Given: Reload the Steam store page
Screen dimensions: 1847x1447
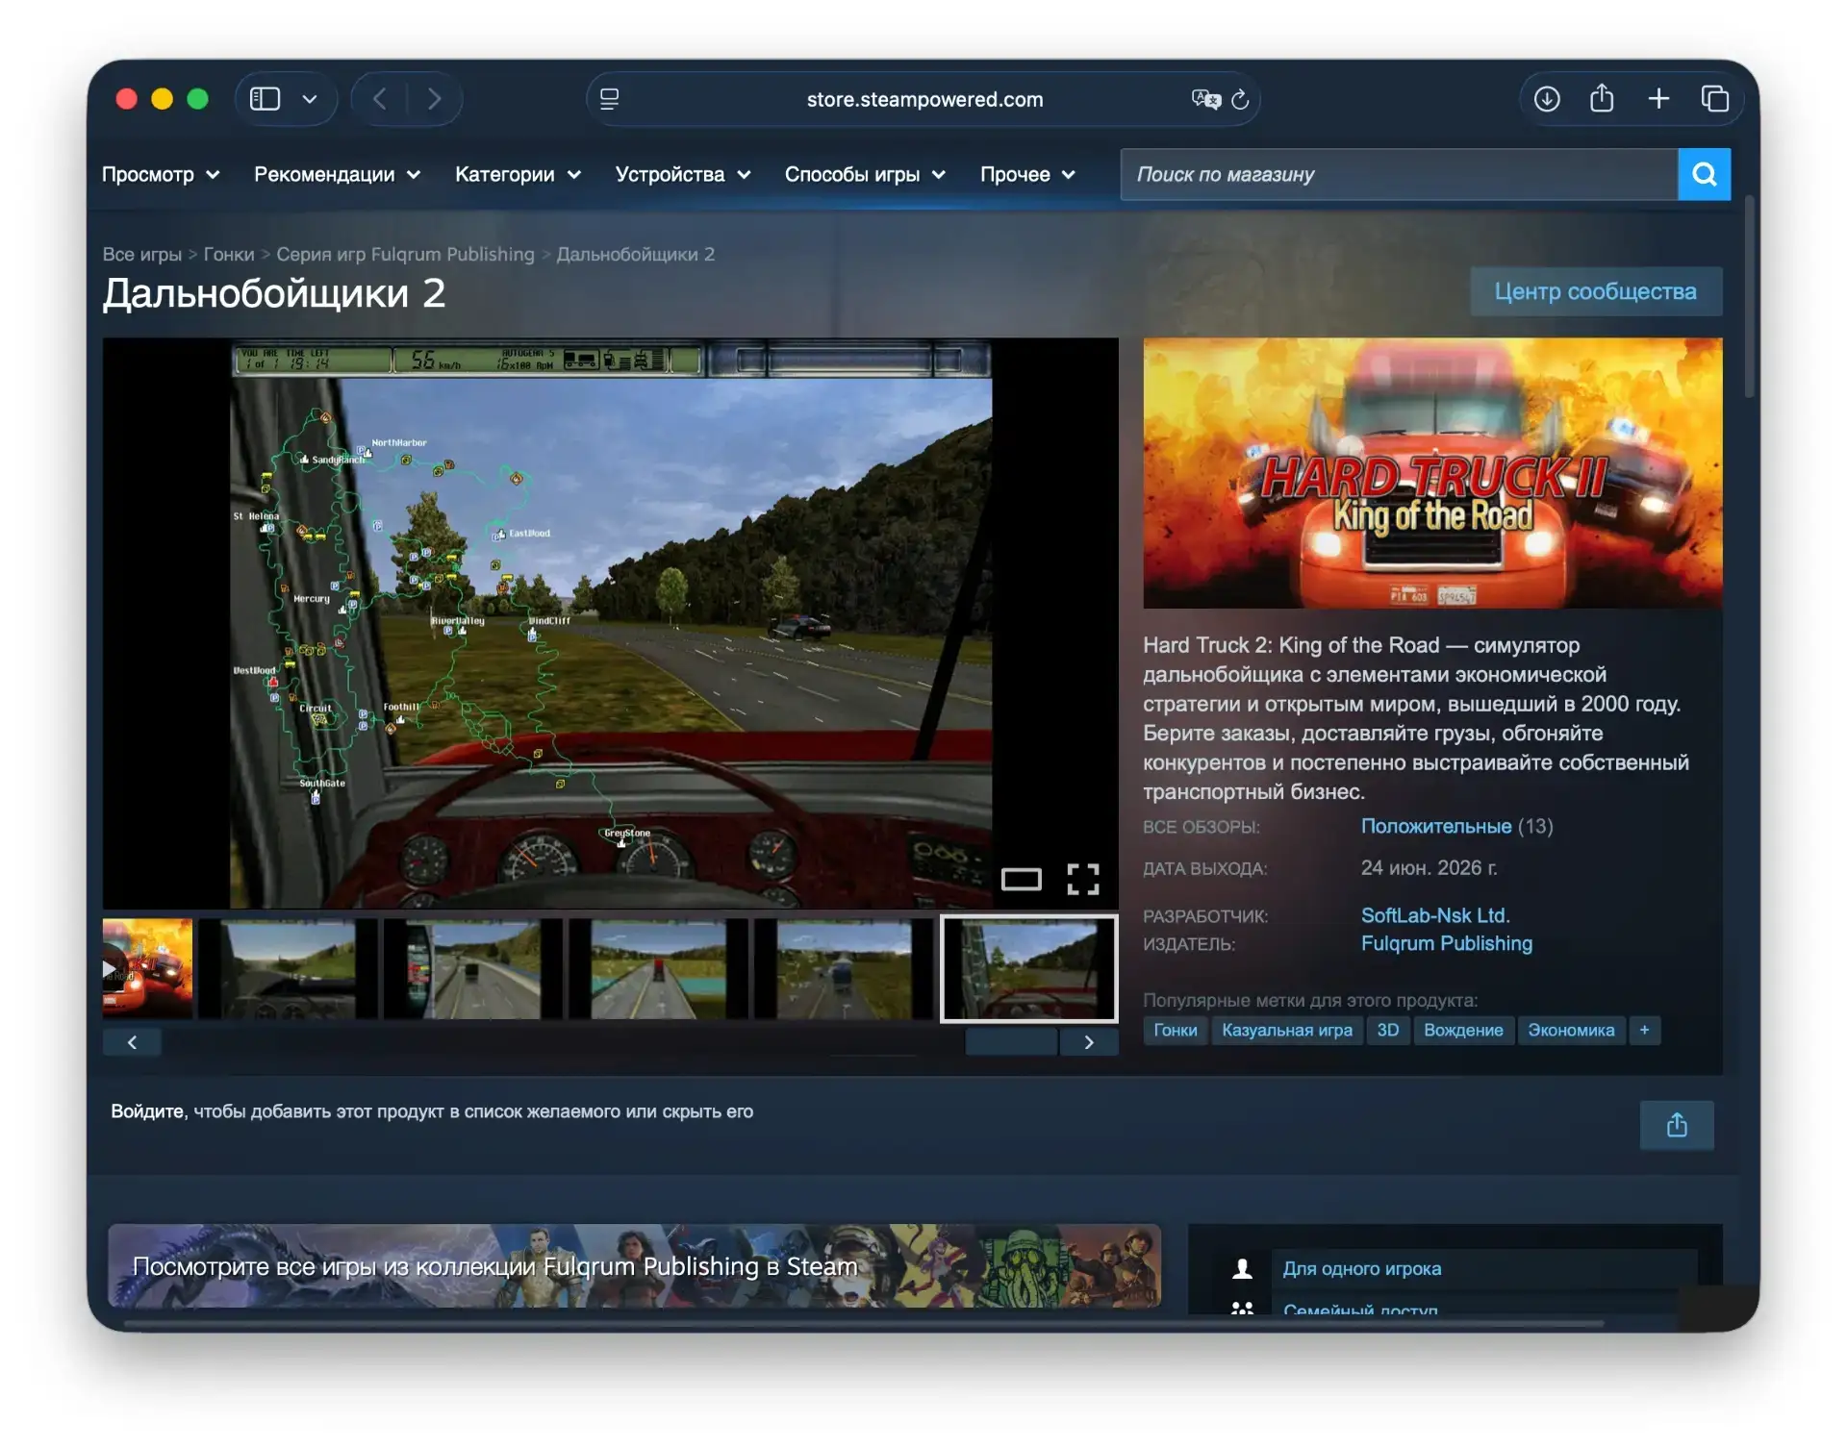Looking at the screenshot, I should 1241,99.
